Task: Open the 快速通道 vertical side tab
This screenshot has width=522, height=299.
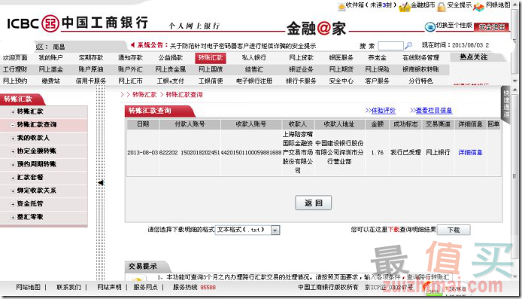Action: [506, 104]
